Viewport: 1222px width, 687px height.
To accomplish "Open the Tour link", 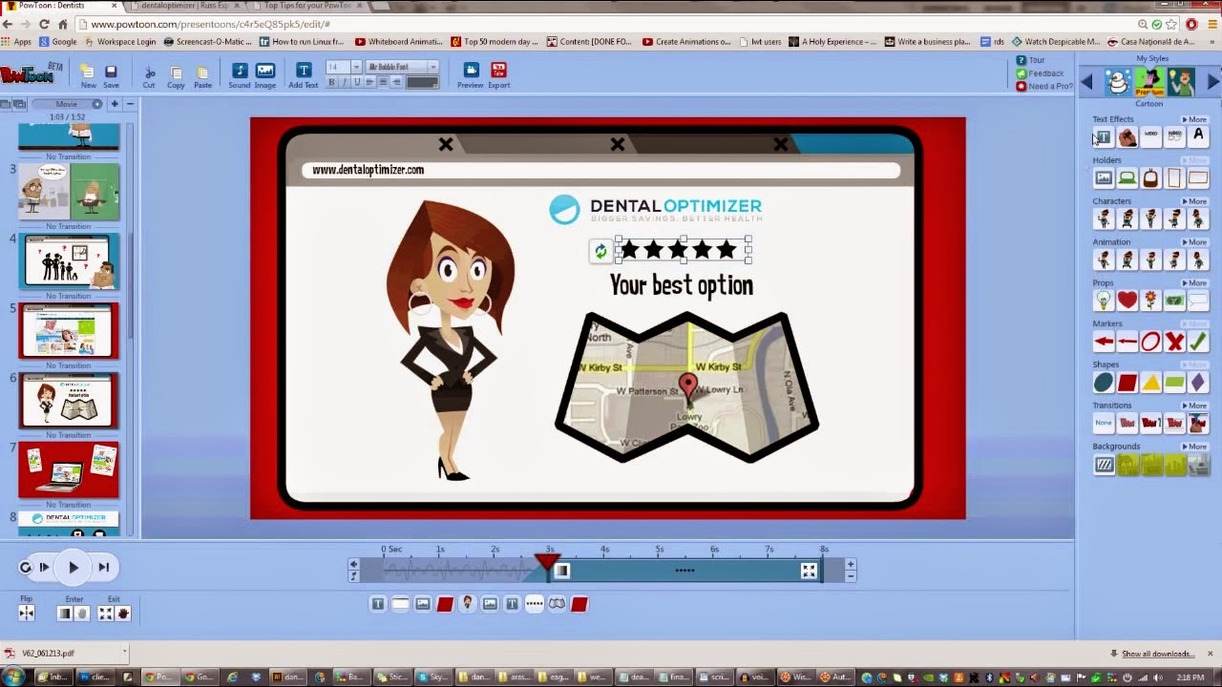I will (x=1031, y=60).
